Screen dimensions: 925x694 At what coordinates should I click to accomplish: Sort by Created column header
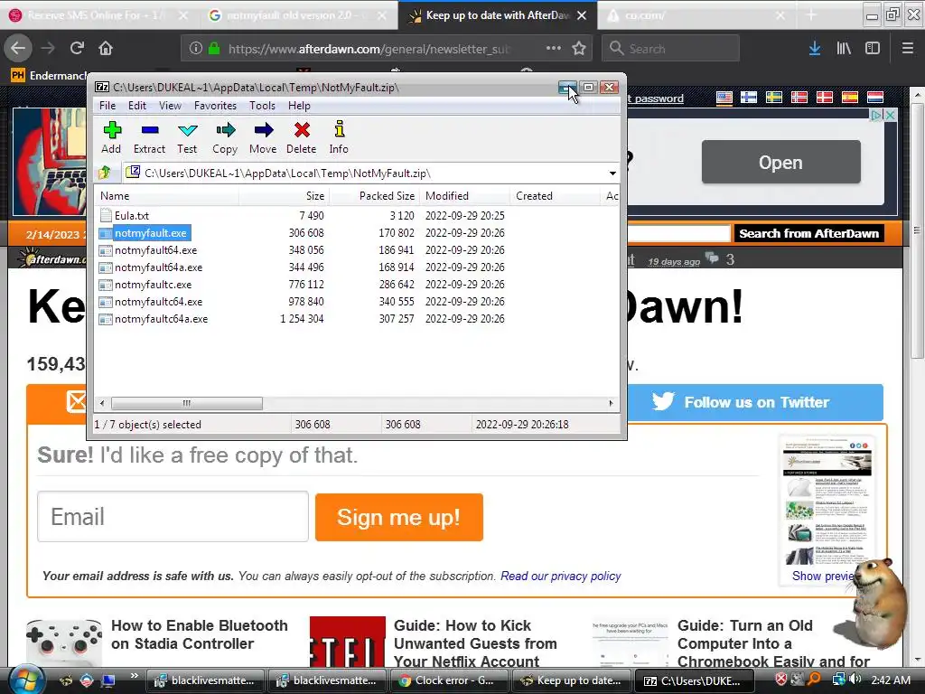click(556, 196)
